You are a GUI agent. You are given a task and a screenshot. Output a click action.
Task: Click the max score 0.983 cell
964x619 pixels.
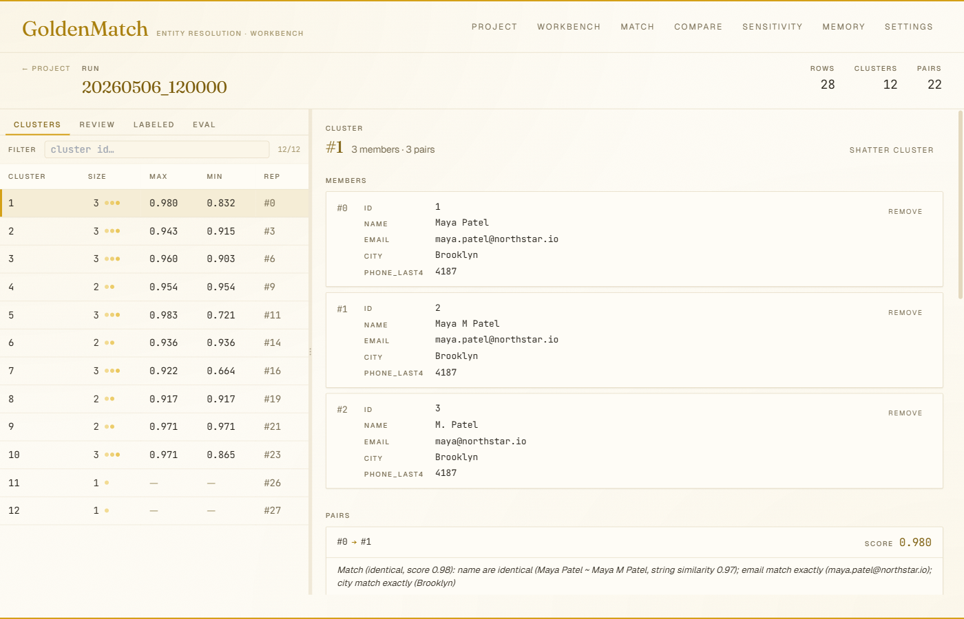pos(163,315)
